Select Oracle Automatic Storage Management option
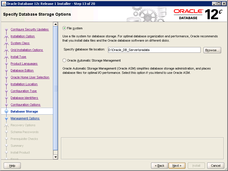 tap(64, 60)
